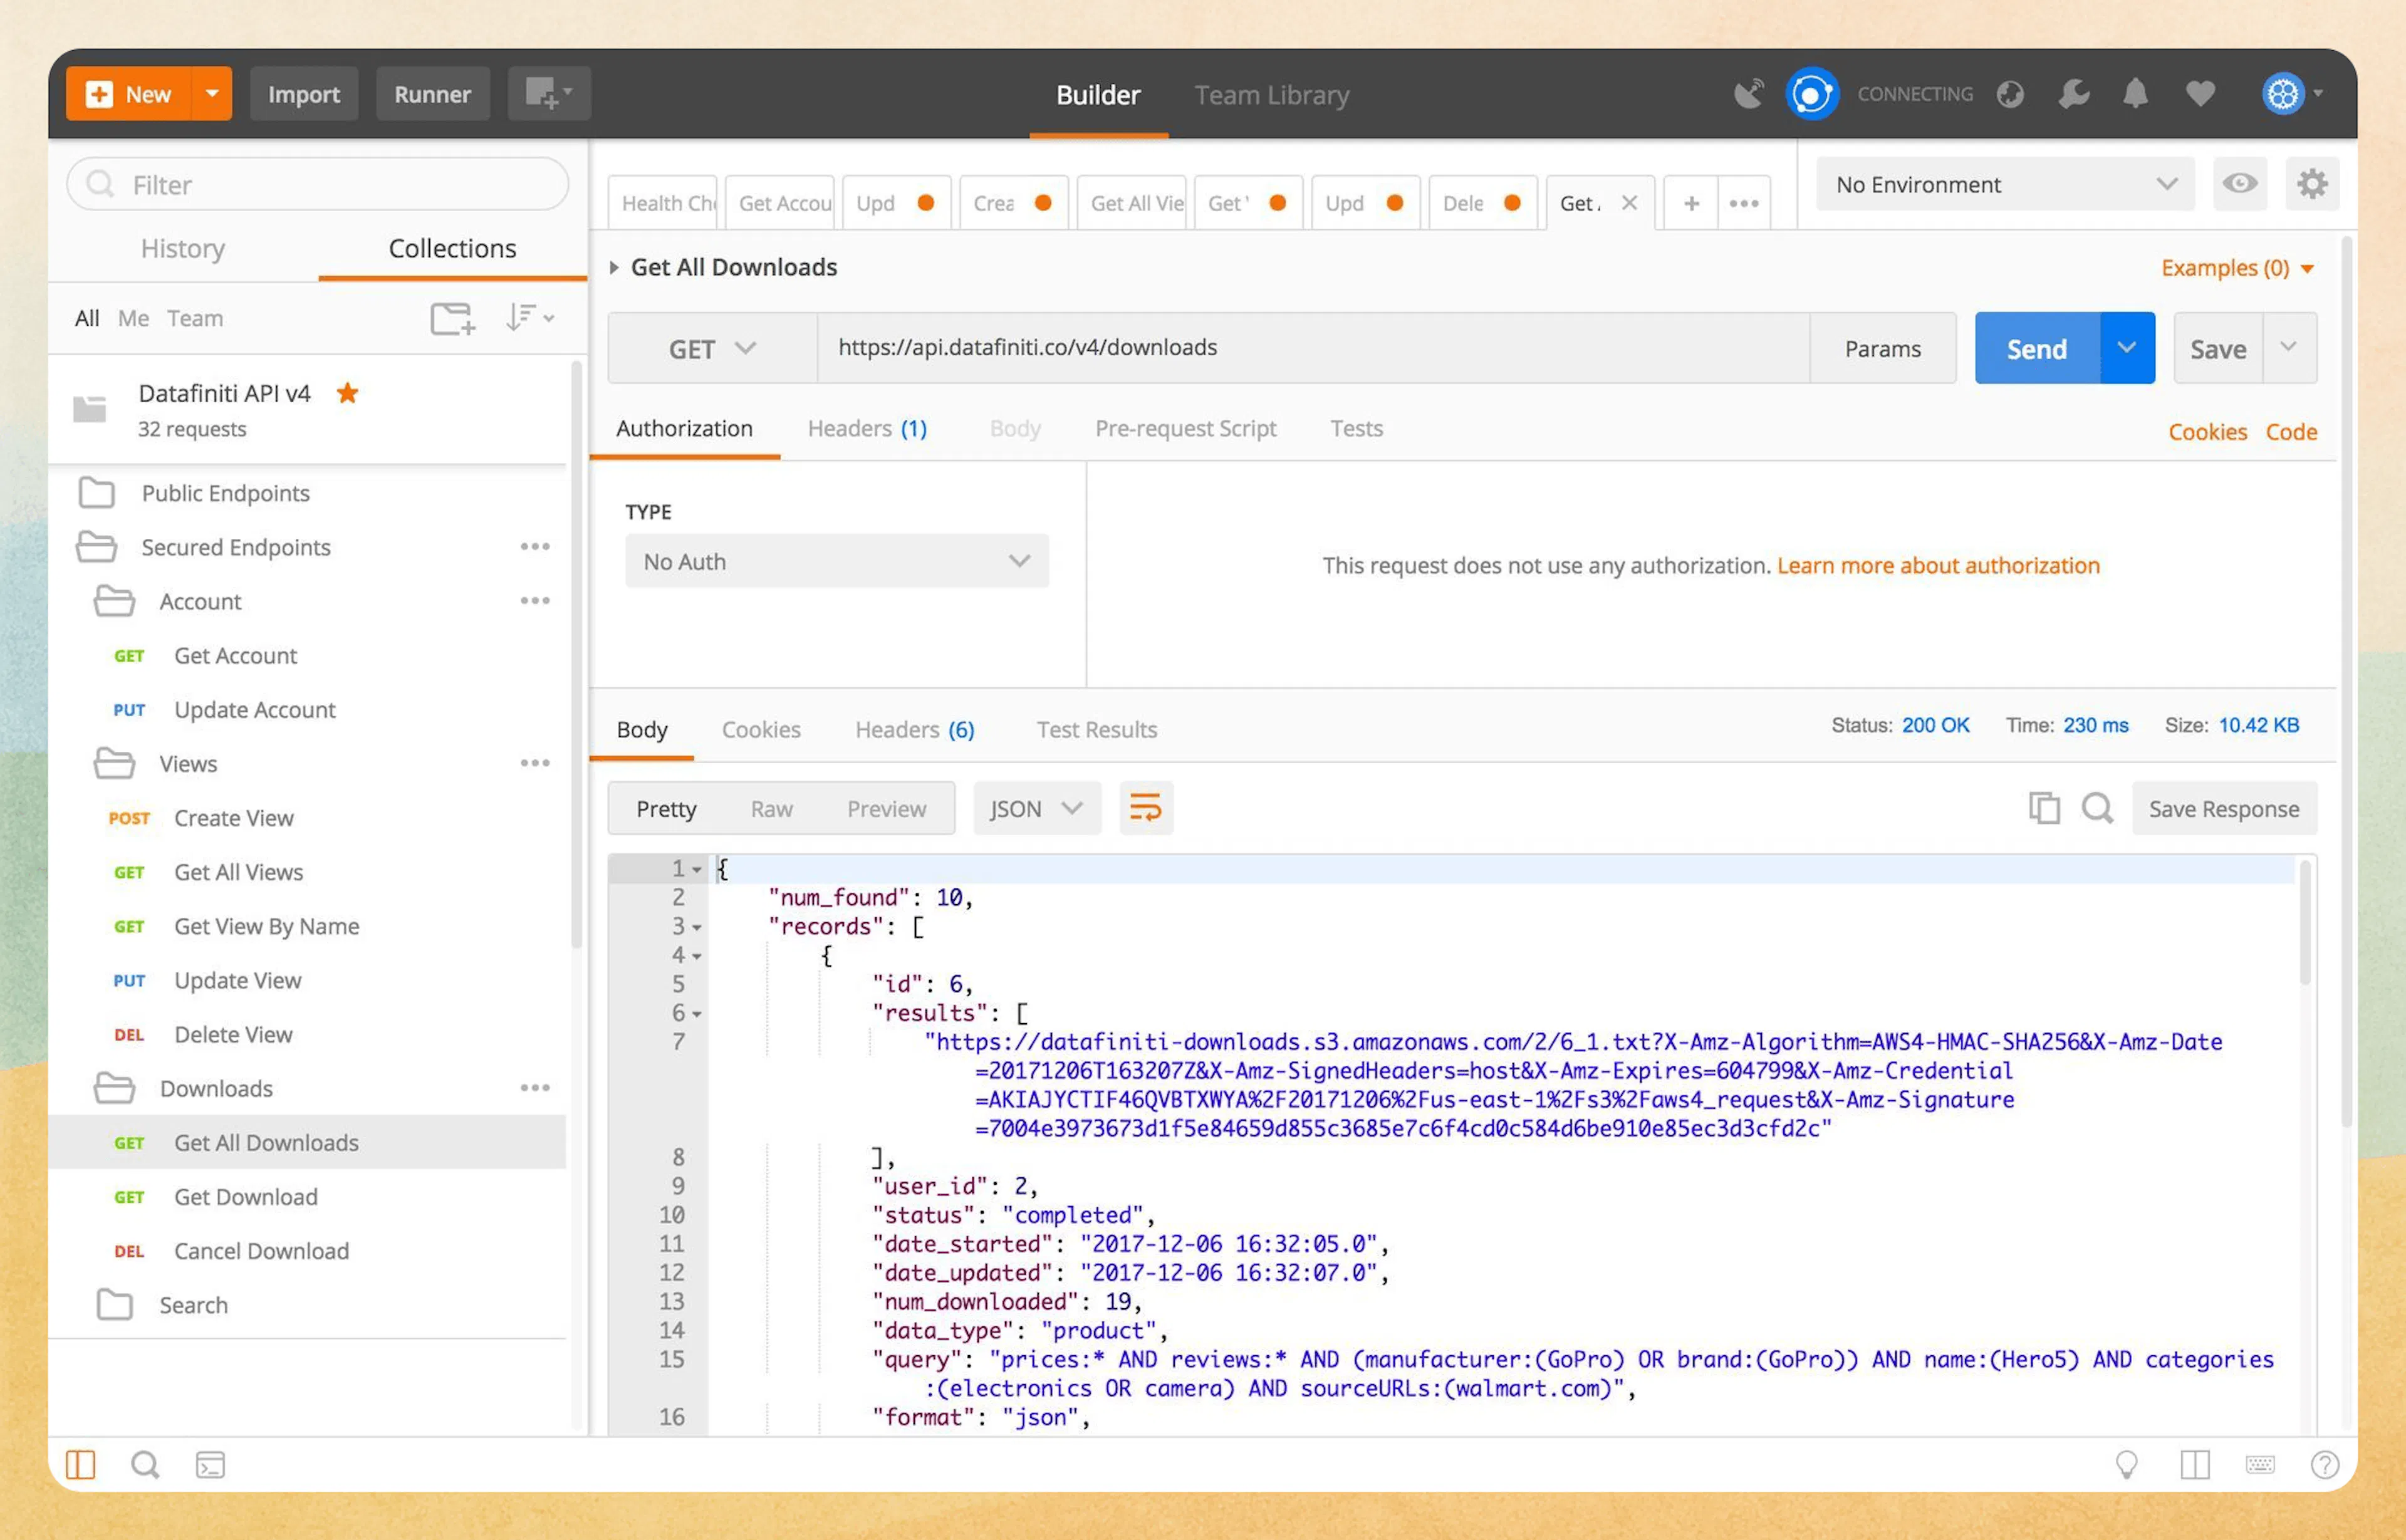Open the Postman console terminal icon
2406x1540 pixels.
pyautogui.click(x=210, y=1464)
